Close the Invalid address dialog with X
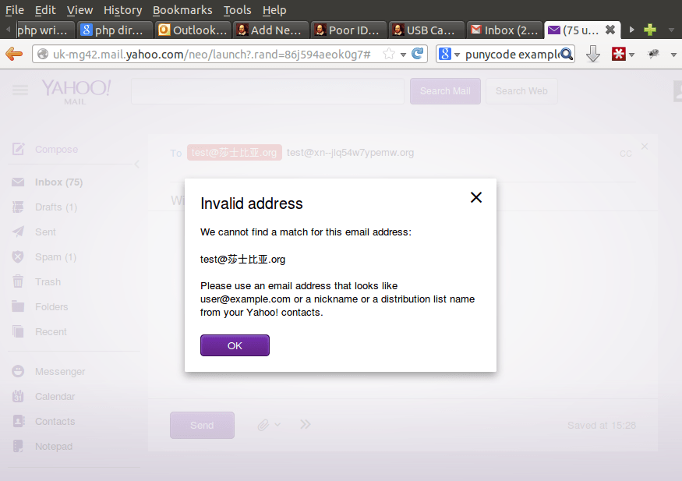The width and height of the screenshot is (682, 481). (476, 197)
